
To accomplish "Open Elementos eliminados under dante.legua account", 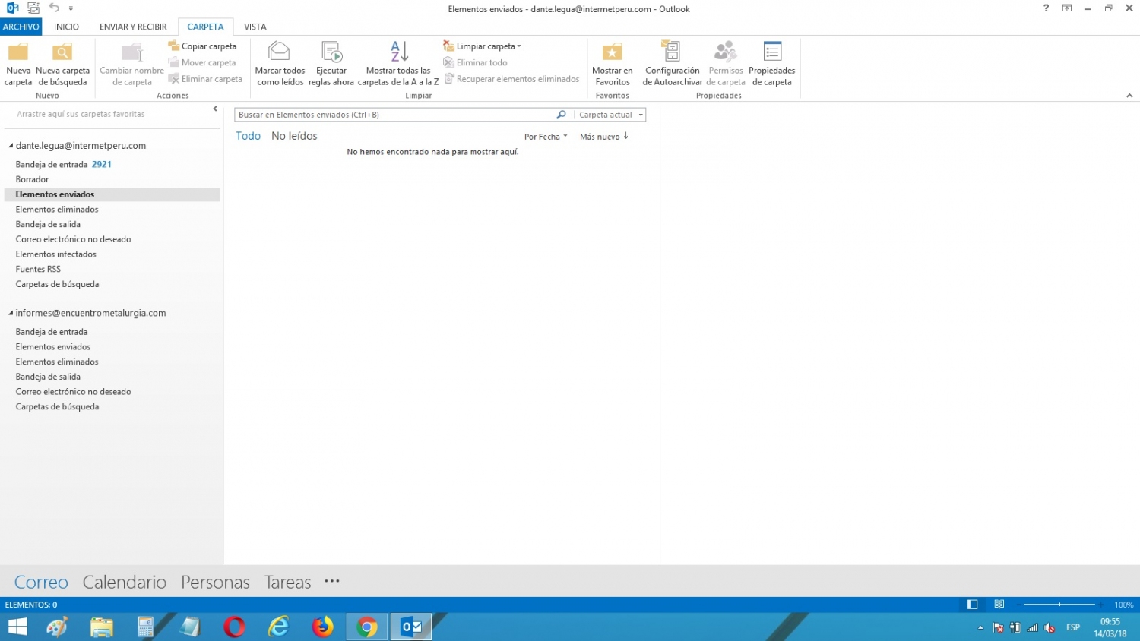I will click(x=57, y=210).
